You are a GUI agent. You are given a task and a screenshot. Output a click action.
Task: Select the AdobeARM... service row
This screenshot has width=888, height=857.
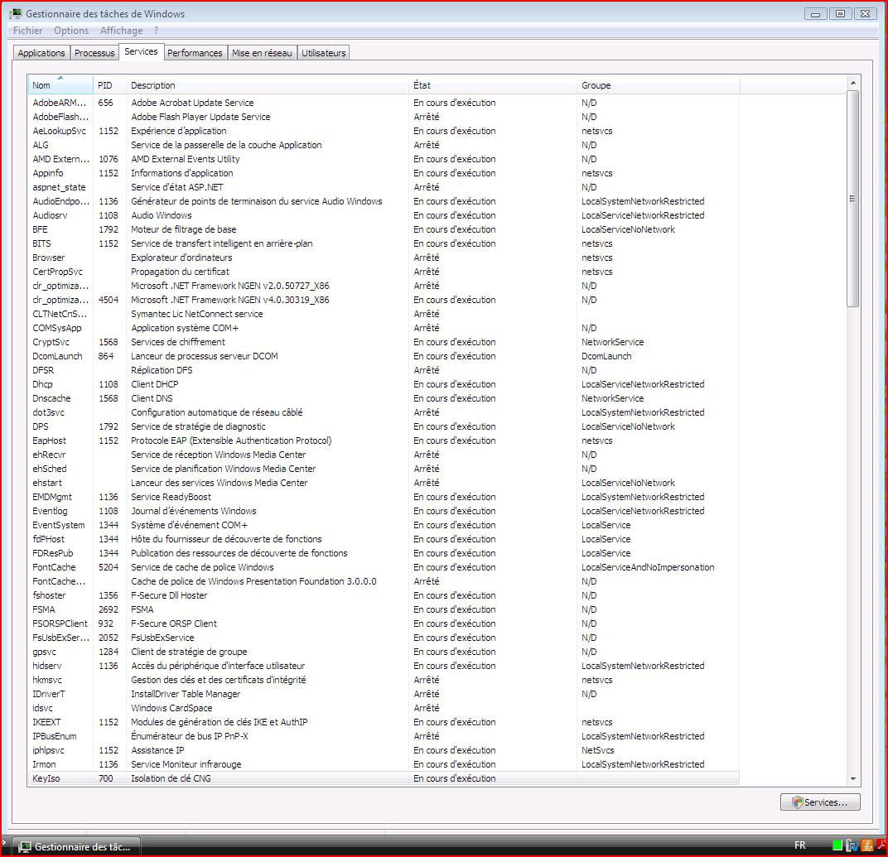(x=383, y=103)
